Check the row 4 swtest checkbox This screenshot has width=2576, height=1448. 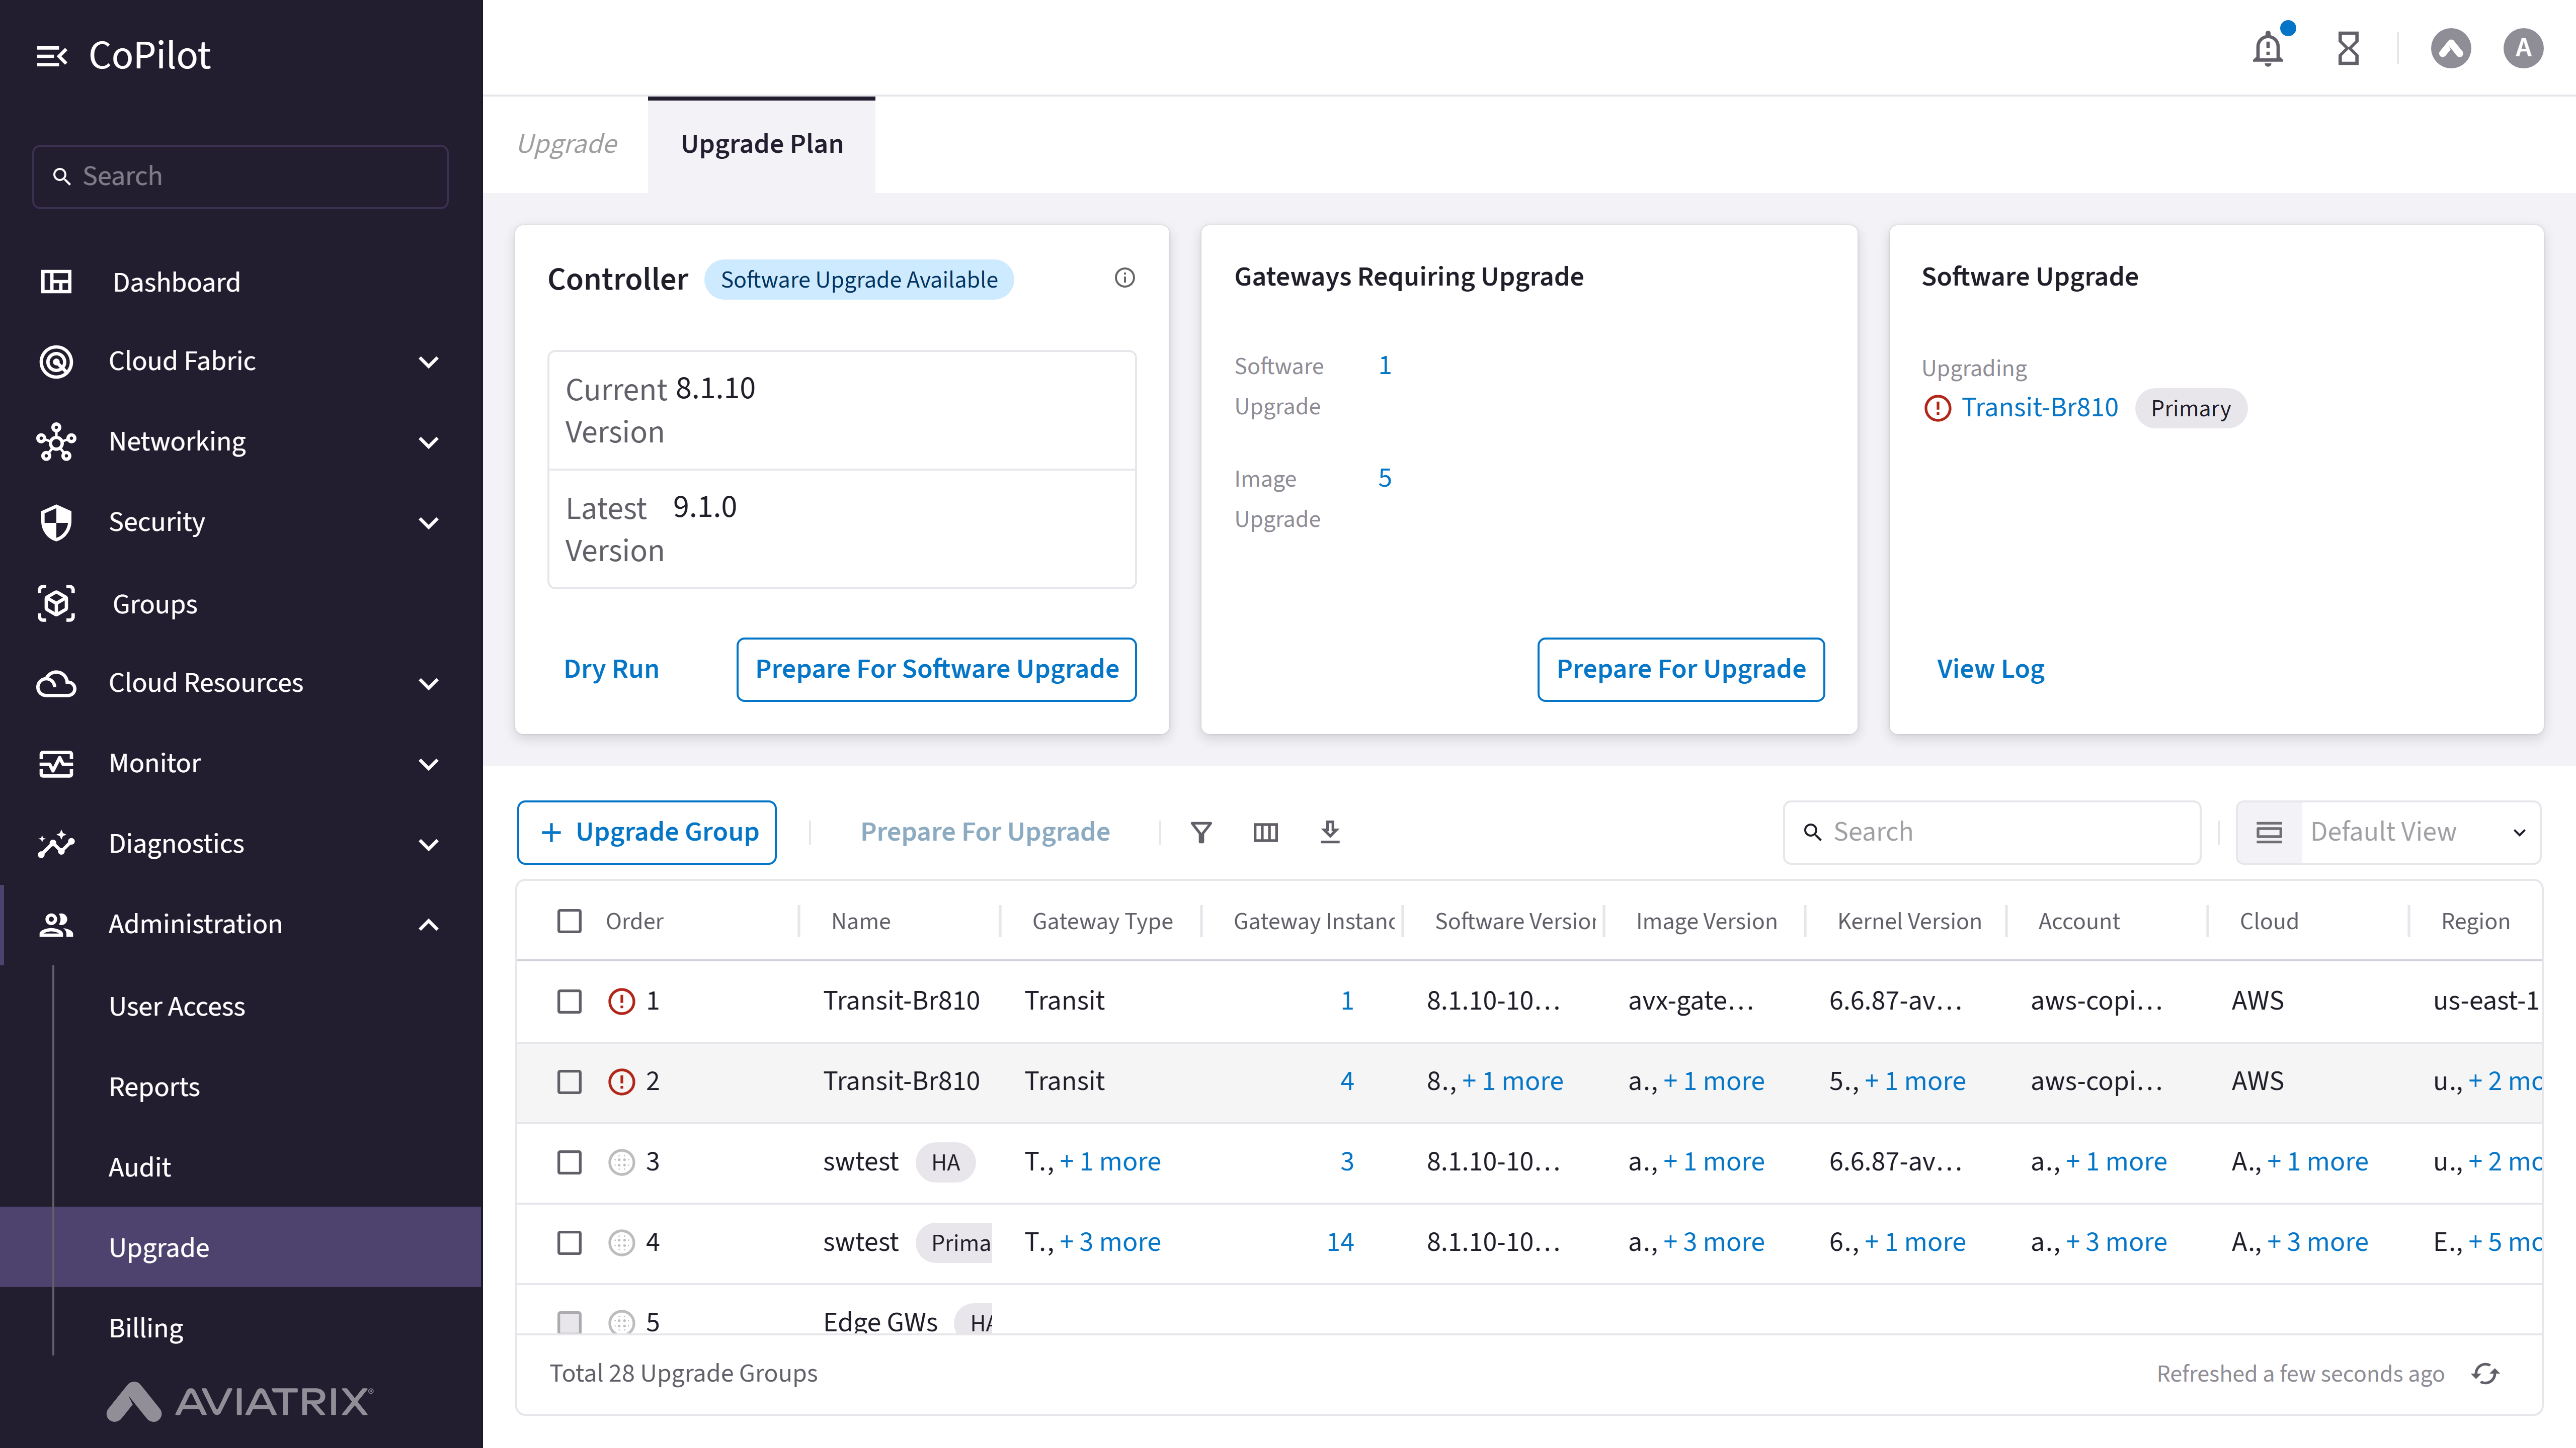tap(569, 1242)
